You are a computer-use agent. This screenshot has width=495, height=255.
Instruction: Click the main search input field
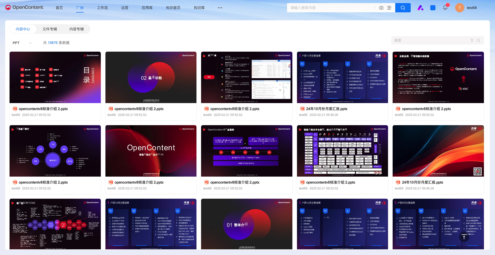(331, 8)
